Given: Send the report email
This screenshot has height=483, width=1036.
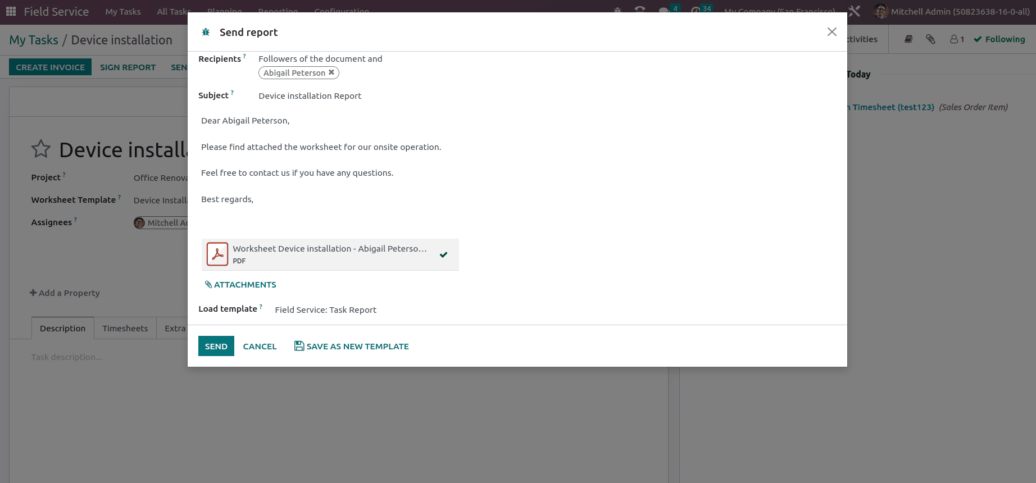Looking at the screenshot, I should point(216,346).
